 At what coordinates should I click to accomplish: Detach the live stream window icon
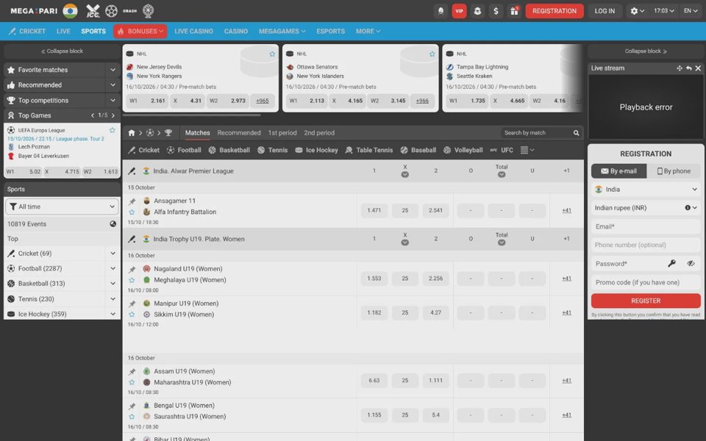click(x=680, y=68)
